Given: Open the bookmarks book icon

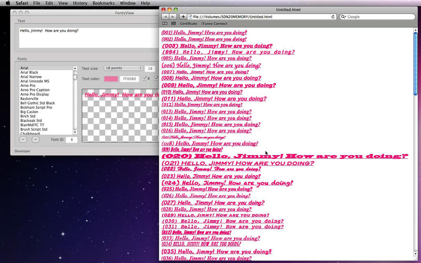Looking at the screenshot, I should tap(165, 24).
